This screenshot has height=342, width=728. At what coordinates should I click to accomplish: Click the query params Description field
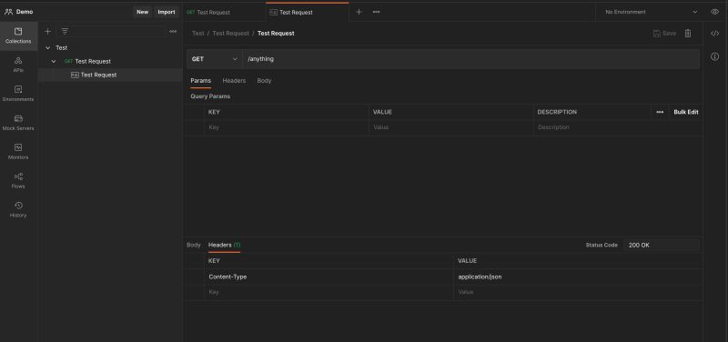(618, 127)
